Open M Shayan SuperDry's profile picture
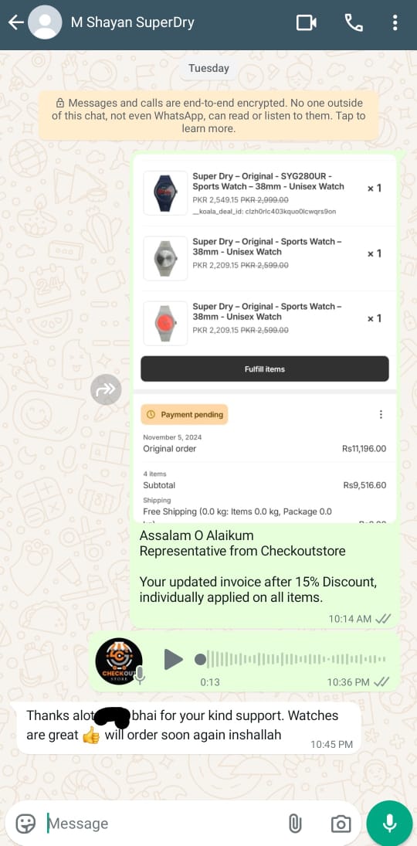 [45, 22]
